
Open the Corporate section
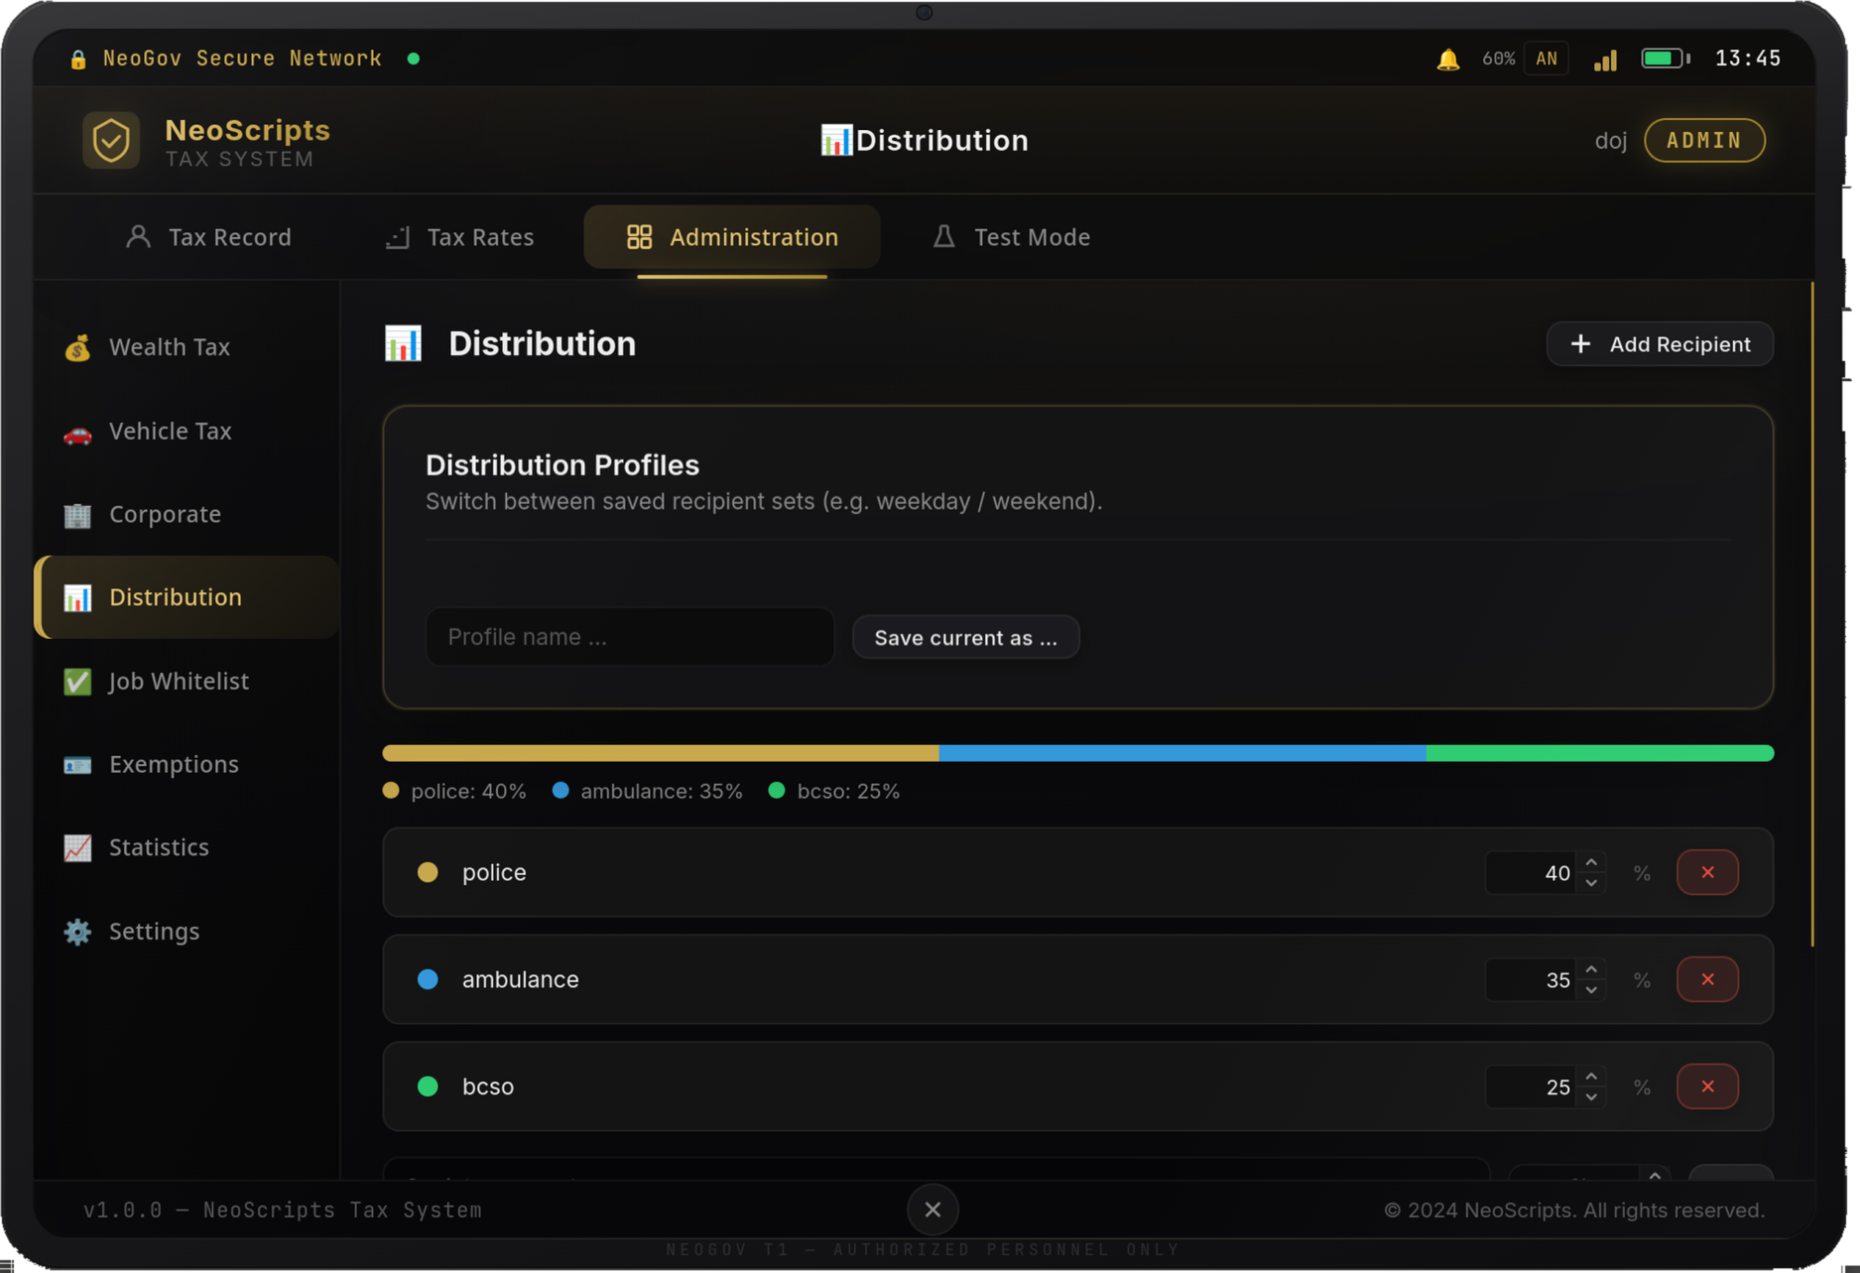click(186, 514)
